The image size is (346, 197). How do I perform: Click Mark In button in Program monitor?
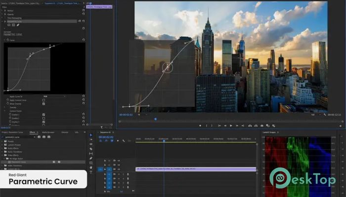pos(207,126)
